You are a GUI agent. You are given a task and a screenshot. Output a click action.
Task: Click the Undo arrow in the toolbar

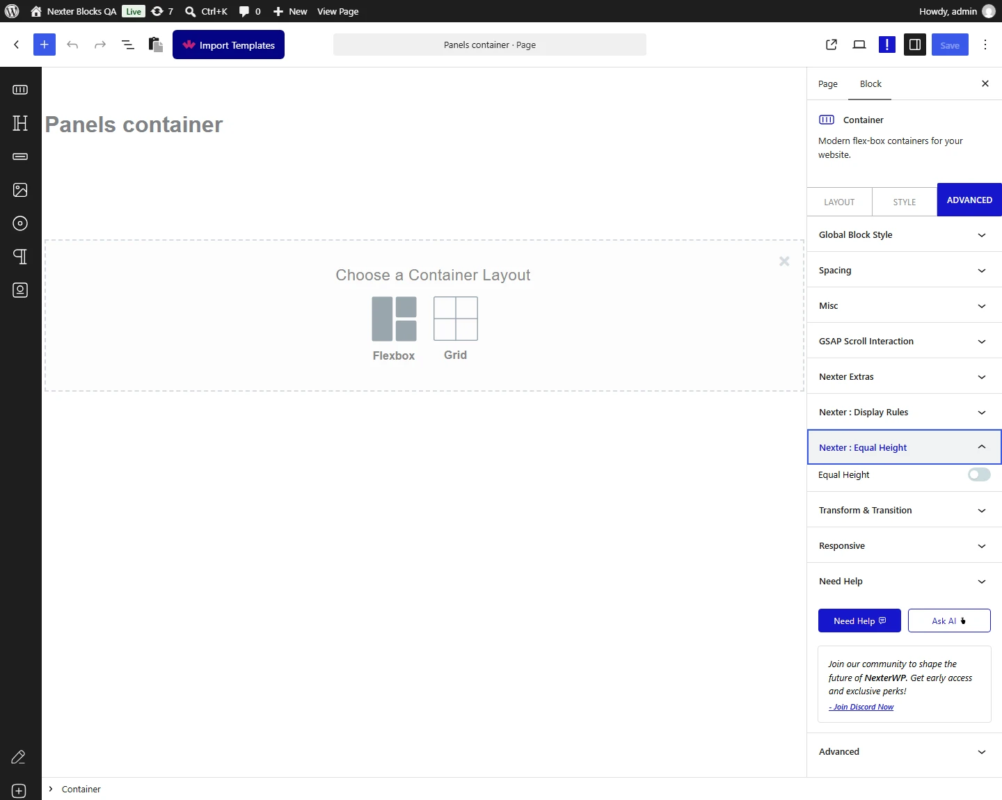(72, 45)
